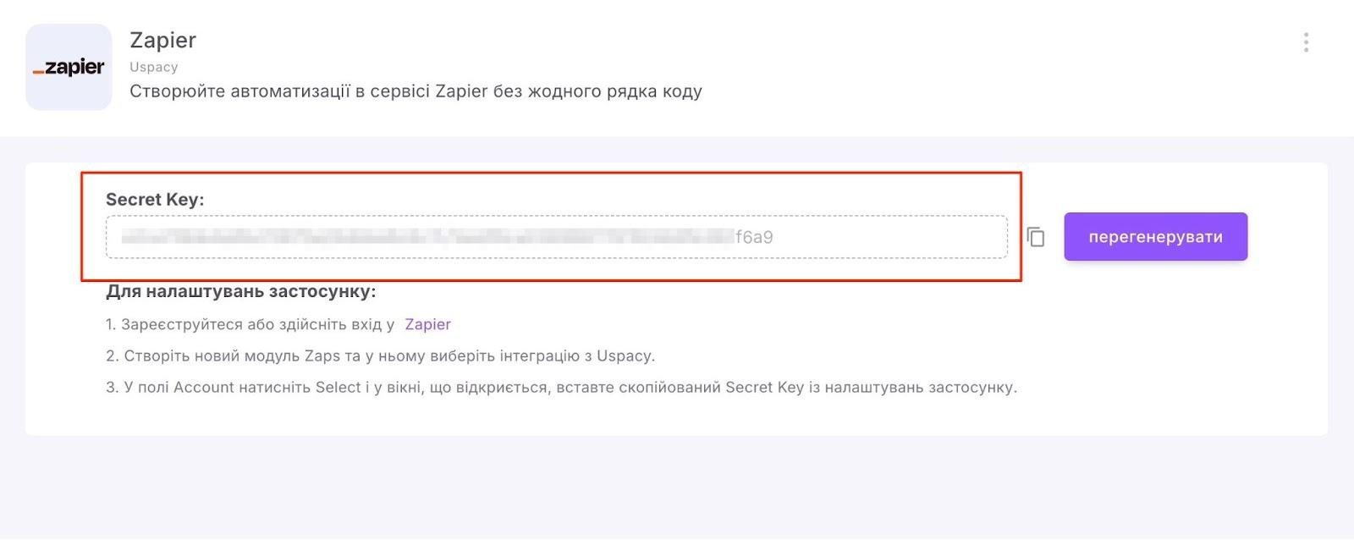
Task: Click the Для налаштувань застосунку heading
Action: click(x=241, y=291)
